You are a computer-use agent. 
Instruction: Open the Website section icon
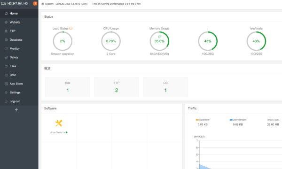point(6,22)
